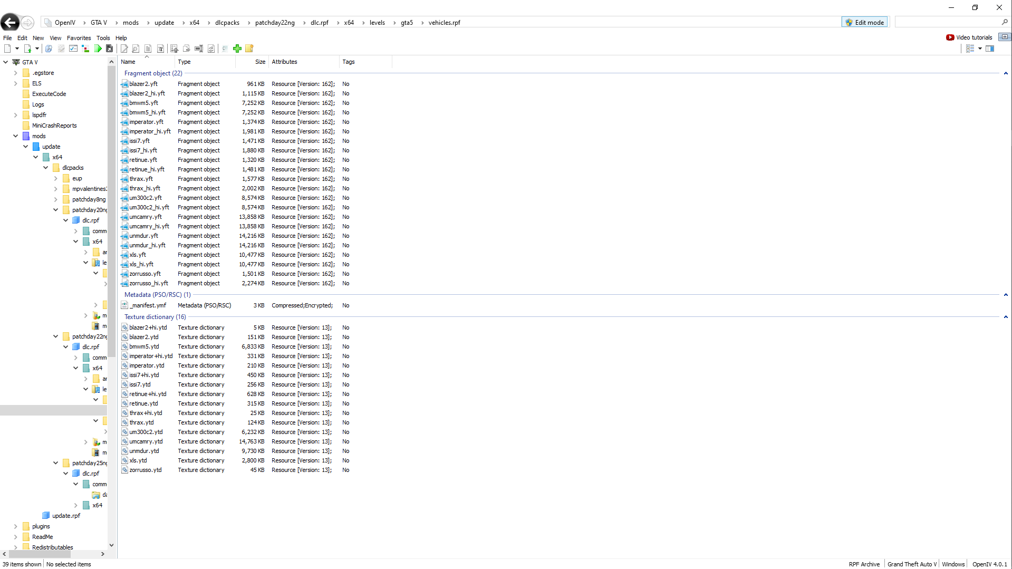Collapse the patchday25ng tree node
This screenshot has width=1012, height=569.
(55, 463)
